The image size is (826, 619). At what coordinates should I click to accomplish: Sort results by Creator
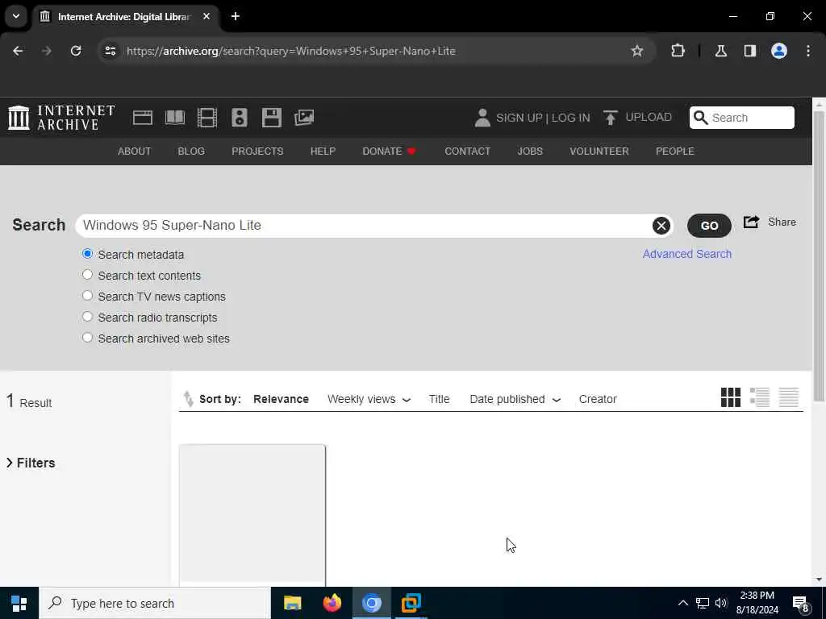click(x=598, y=399)
